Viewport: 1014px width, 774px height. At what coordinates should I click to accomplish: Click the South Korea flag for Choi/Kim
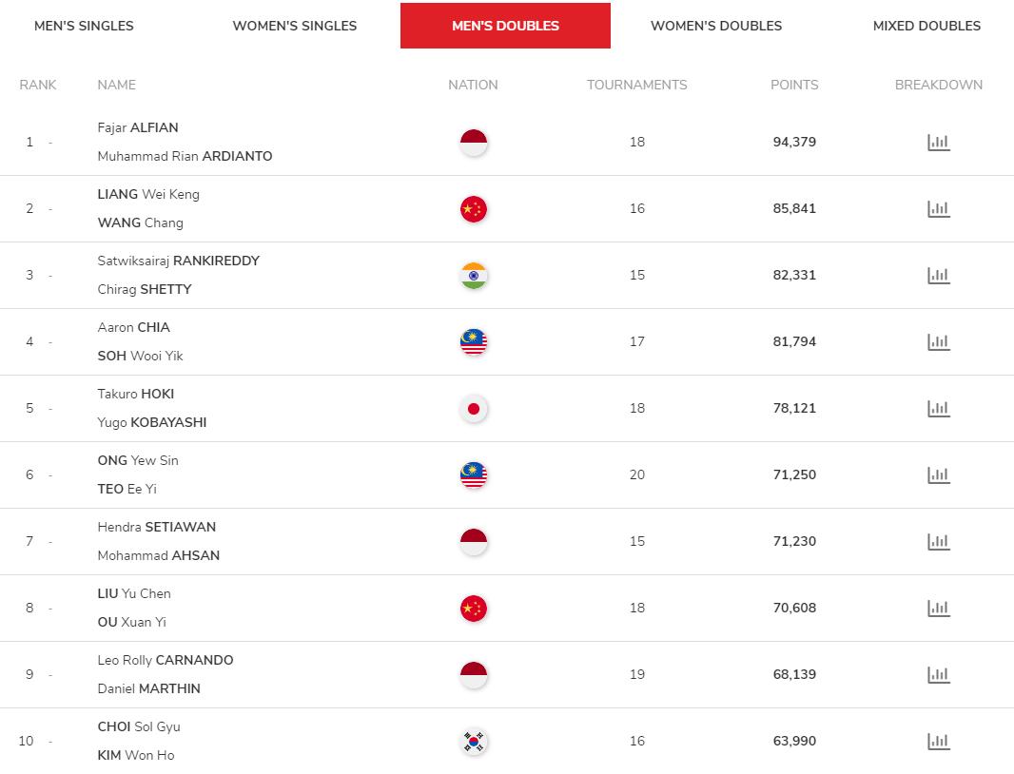point(474,741)
